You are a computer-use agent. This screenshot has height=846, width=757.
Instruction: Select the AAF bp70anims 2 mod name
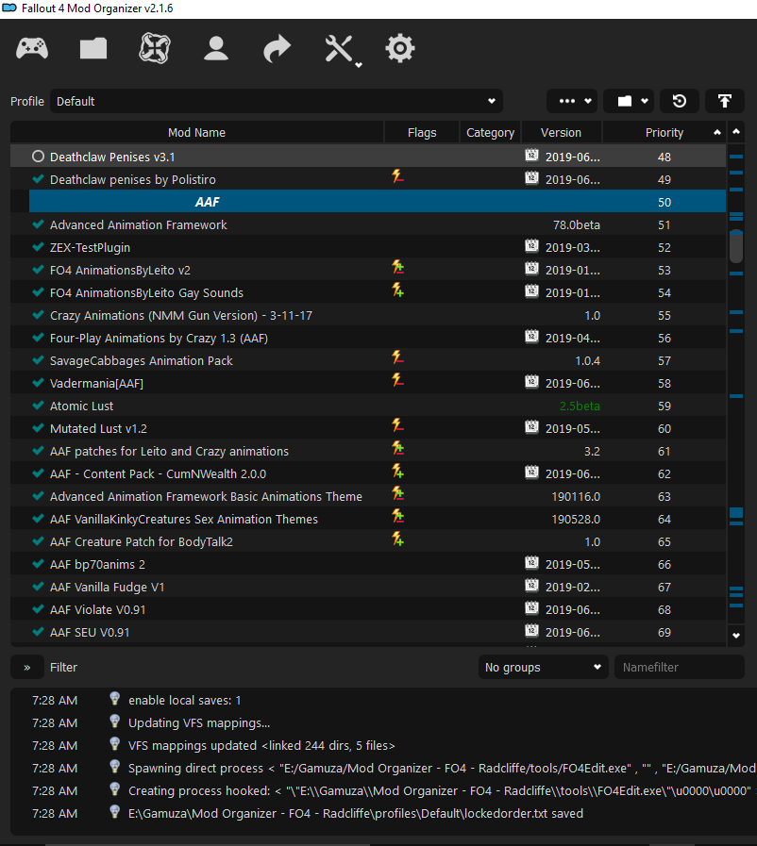click(x=97, y=564)
